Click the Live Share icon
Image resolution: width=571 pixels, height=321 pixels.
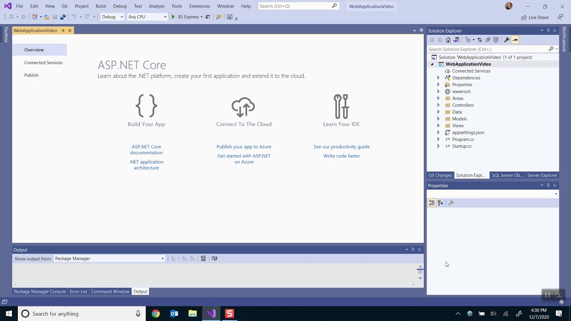(x=524, y=17)
